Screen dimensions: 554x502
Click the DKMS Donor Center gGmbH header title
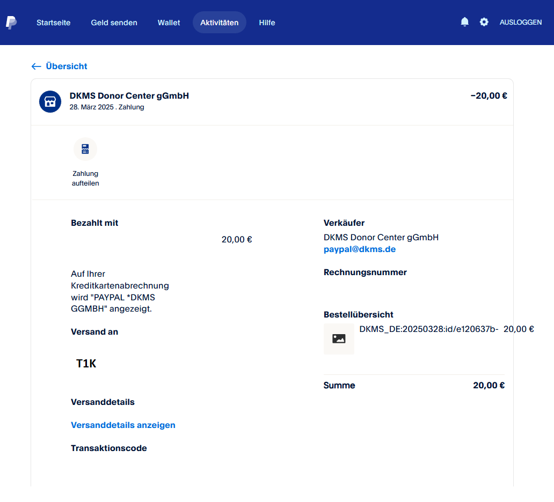click(x=129, y=96)
